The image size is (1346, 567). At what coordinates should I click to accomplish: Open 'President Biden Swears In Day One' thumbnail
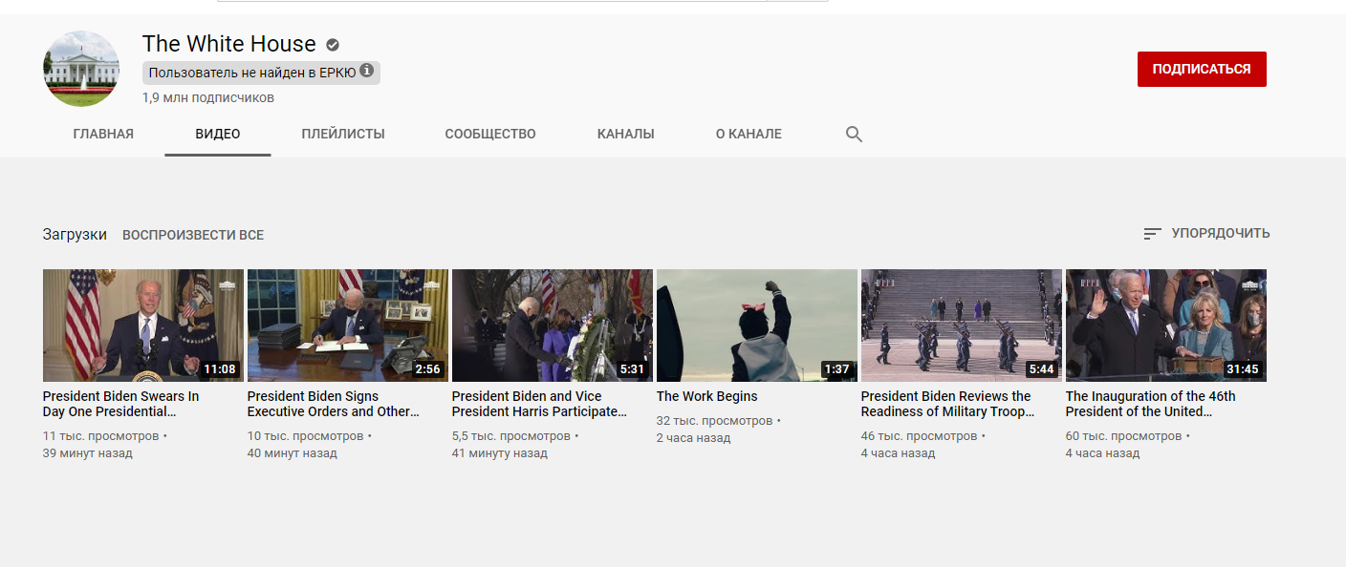(143, 325)
